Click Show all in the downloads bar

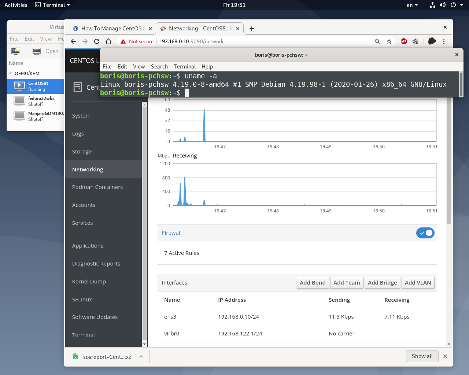click(x=422, y=356)
